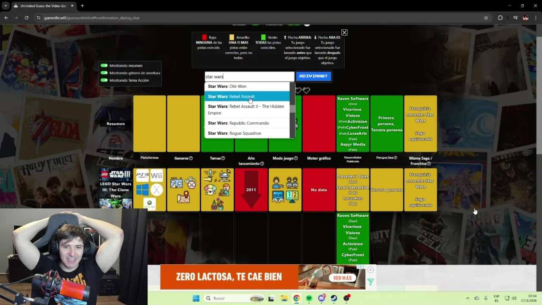Click Raven Software in the summary row

pyautogui.click(x=353, y=99)
